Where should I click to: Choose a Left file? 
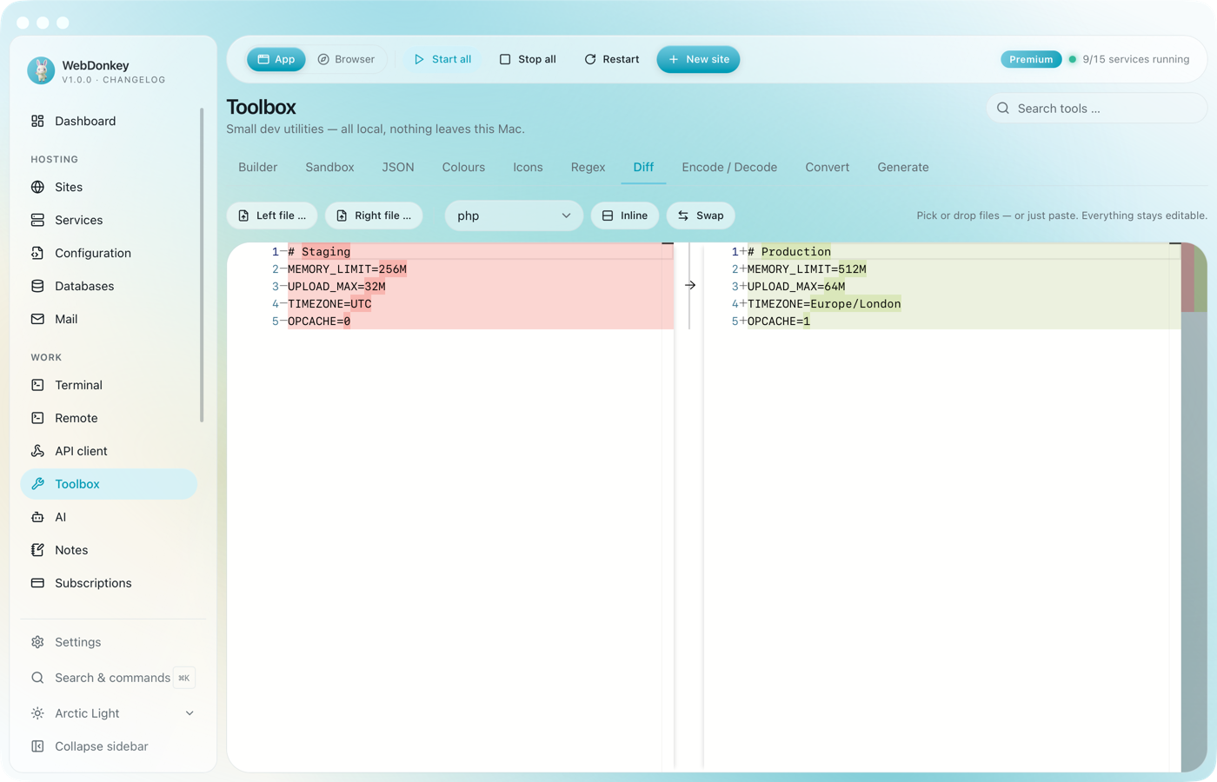click(x=273, y=215)
